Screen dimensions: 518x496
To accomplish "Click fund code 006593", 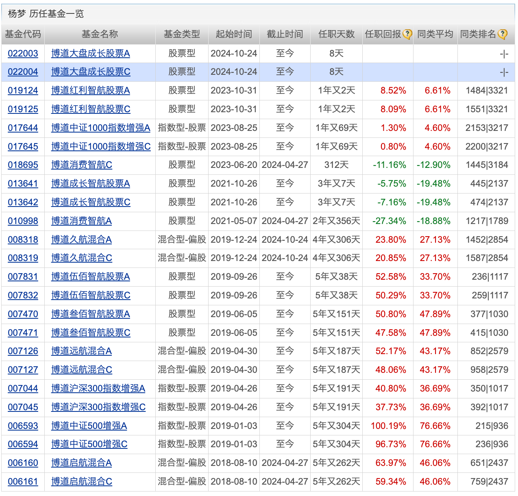I will (23, 426).
